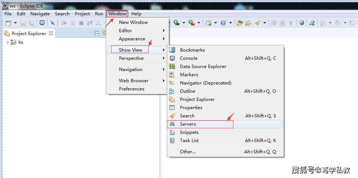Click the New wizard icon in toolbar
The height and width of the screenshot is (178, 358).
pyautogui.click(x=8, y=23)
